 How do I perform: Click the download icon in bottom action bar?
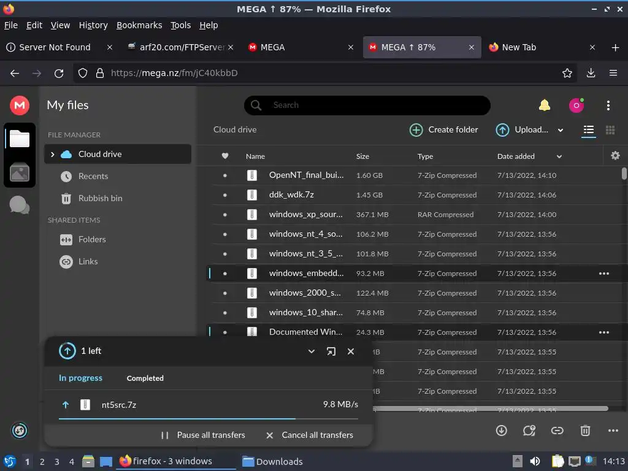[x=502, y=431]
